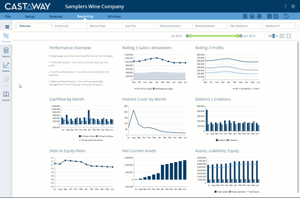This screenshot has height=198, width=300.
Task: Click the Performance Overview heading
Action: [x=70, y=48]
